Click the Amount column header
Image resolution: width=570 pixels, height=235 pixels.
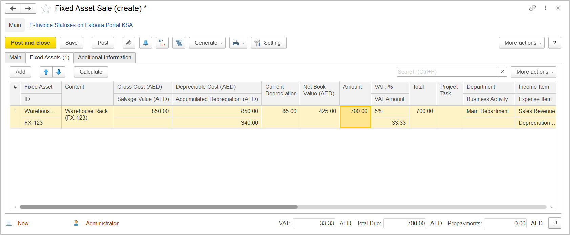[355, 93]
